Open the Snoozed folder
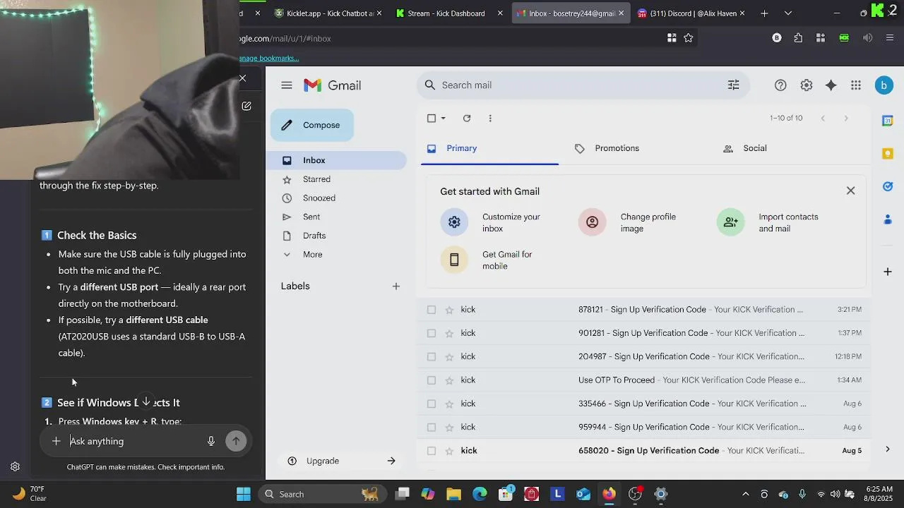The width and height of the screenshot is (904, 508). pos(319,198)
